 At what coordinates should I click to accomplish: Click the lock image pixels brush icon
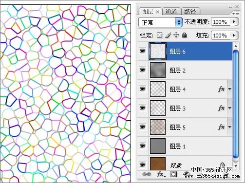tap(168, 35)
